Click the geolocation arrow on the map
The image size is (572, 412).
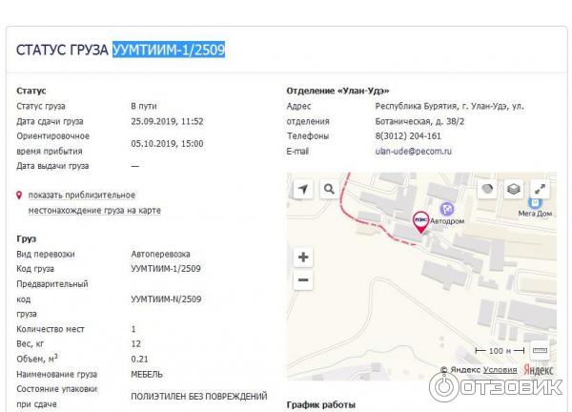click(x=303, y=190)
